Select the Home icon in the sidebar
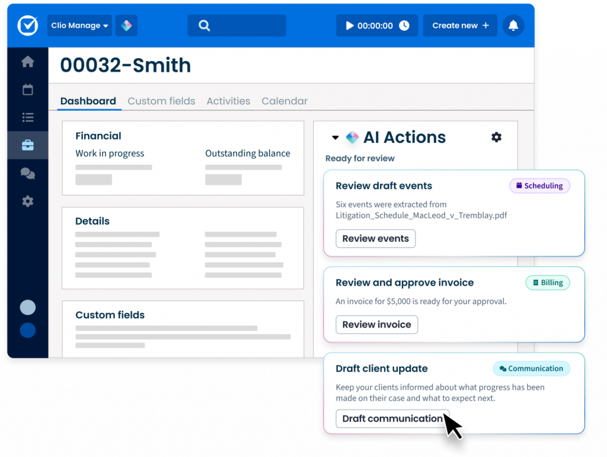Screen dimensions: 607x457 point(27,62)
